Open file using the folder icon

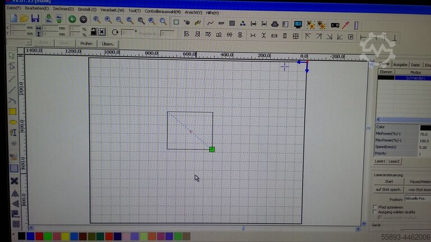click(24, 19)
